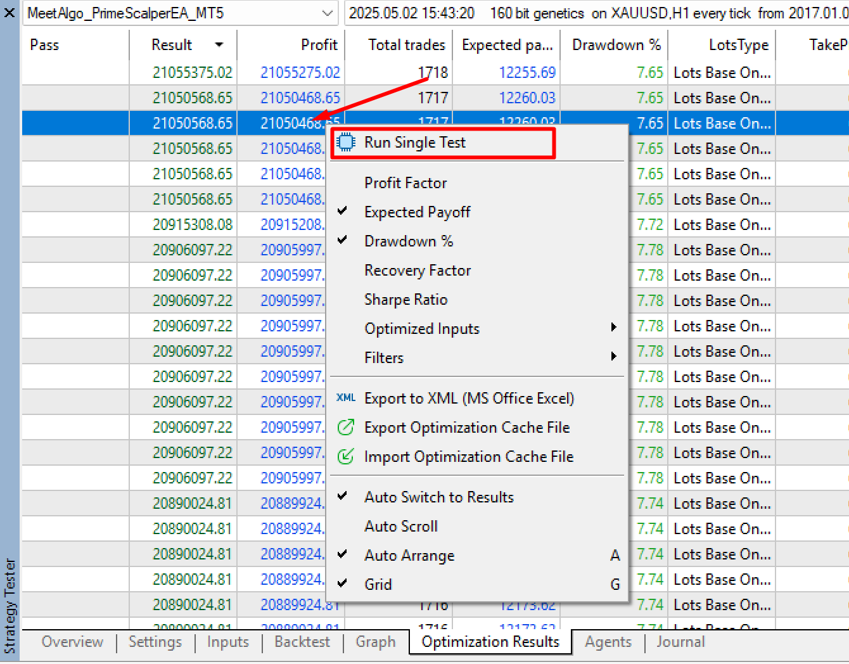Click the XML export icon
This screenshot has height=664, width=849.
click(x=346, y=398)
